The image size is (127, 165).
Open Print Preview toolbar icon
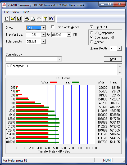pyautogui.click(x=33, y=19)
